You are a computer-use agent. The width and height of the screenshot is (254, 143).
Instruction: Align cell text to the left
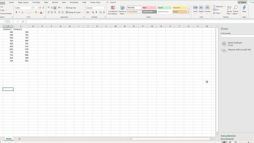click(48, 12)
